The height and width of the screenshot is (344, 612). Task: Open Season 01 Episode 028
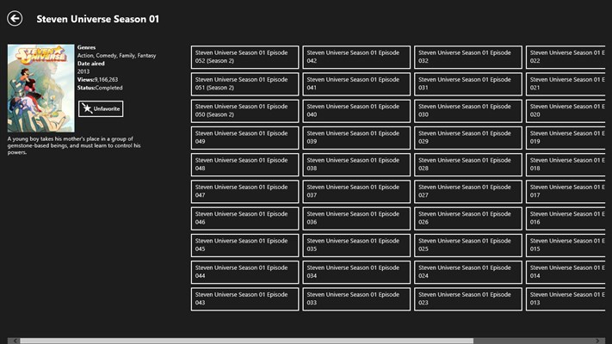(468, 165)
